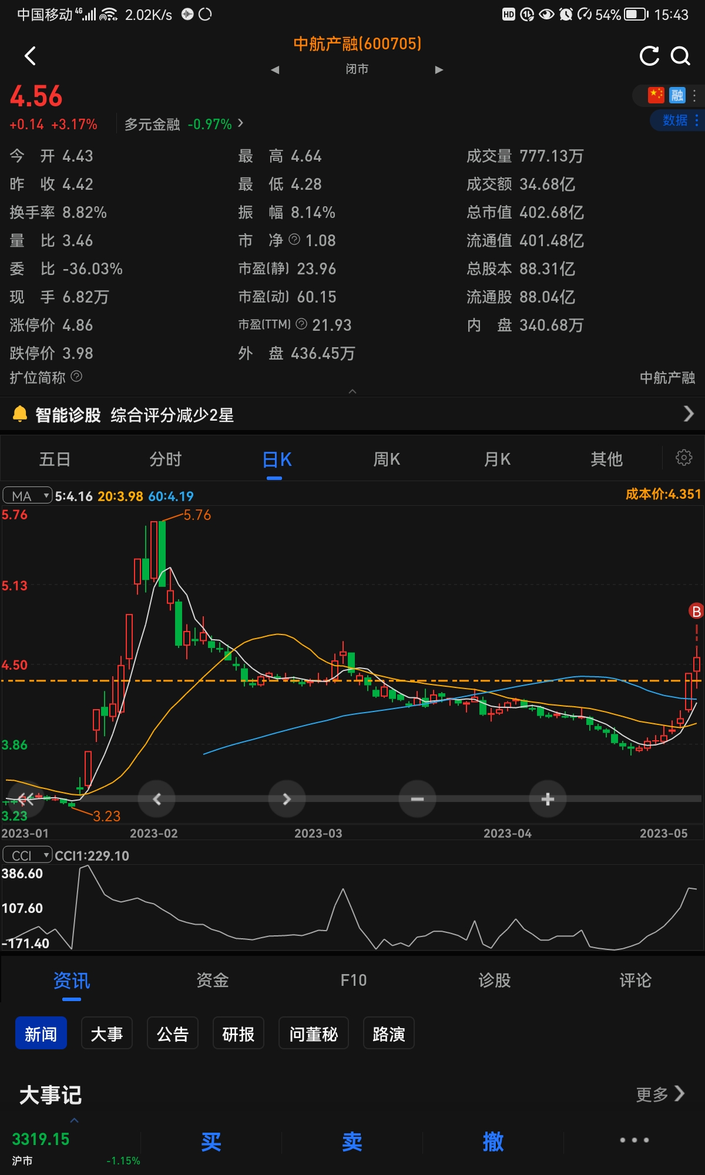Screen dimensions: 705x1175
Task: Select the 公告 filter chip
Action: [172, 1033]
